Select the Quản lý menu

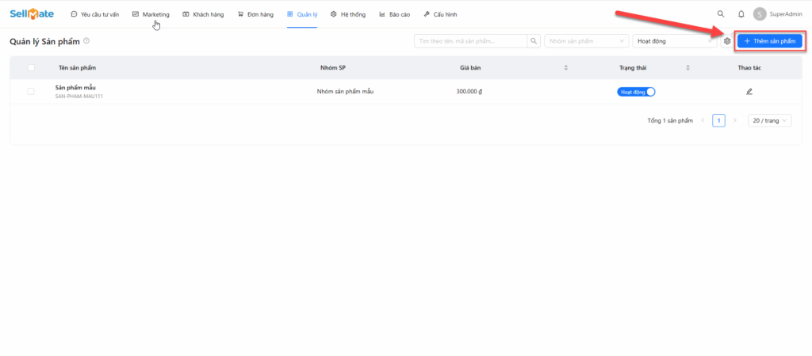[x=302, y=14]
